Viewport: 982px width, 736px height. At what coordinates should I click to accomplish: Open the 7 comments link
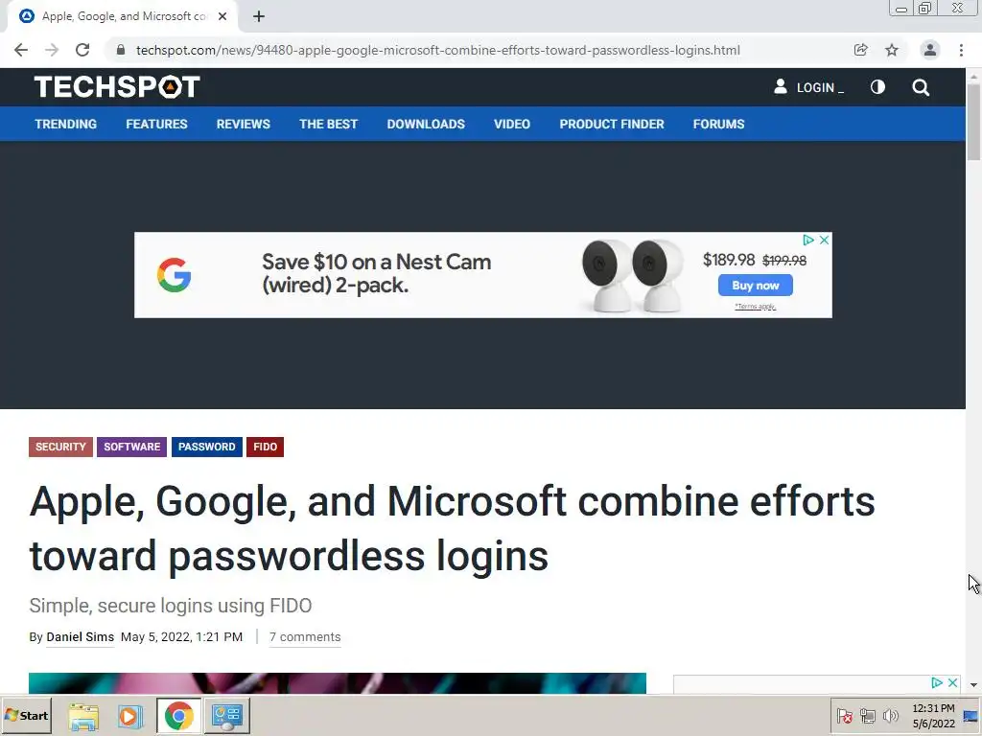[x=305, y=637]
